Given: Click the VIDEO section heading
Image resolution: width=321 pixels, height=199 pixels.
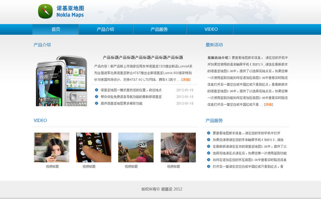Looking at the screenshot, I should [40, 120].
